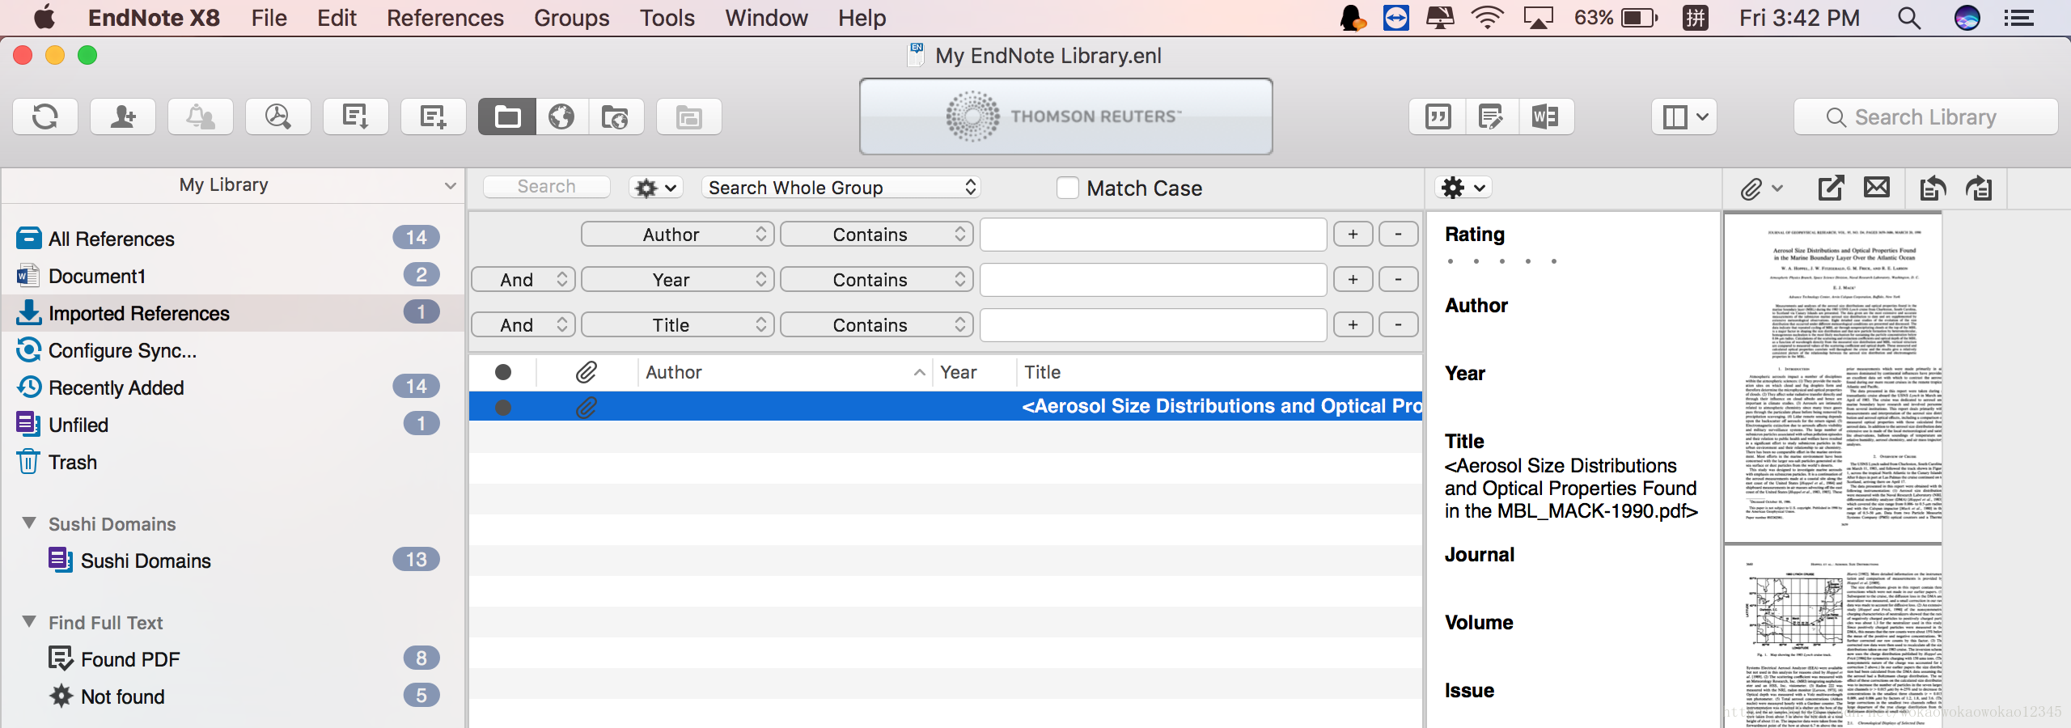Open the Groups menu

(x=571, y=18)
